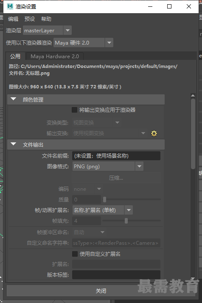The width and height of the screenshot is (202, 303).
Task: Click the 质量 slider handle
Action: (x=104, y=199)
